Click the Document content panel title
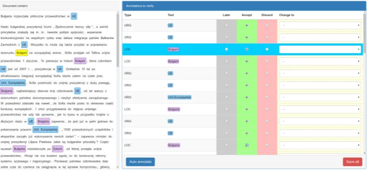The image size is (367, 172). pos(15,6)
